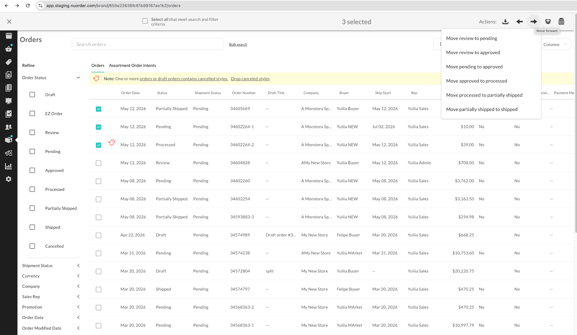Check the EZ Order status filter
The width and height of the screenshot is (577, 335).
tap(32, 114)
